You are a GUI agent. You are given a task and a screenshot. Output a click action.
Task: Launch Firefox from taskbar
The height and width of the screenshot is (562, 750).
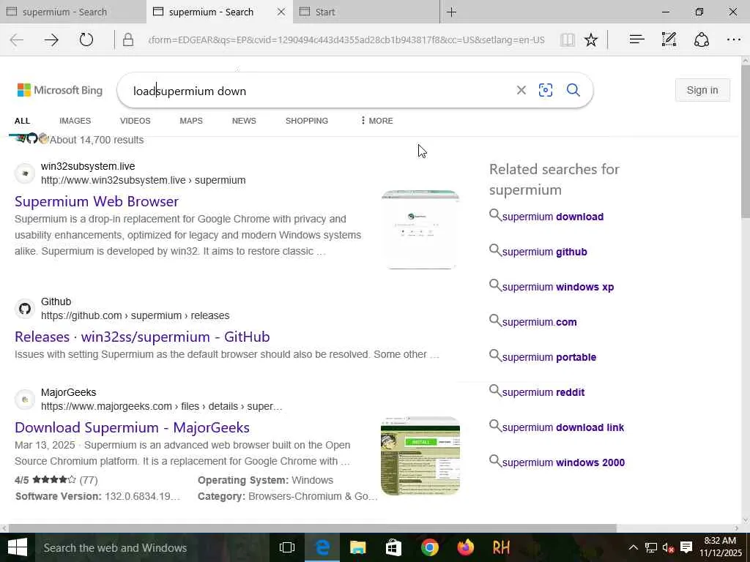tap(465, 547)
